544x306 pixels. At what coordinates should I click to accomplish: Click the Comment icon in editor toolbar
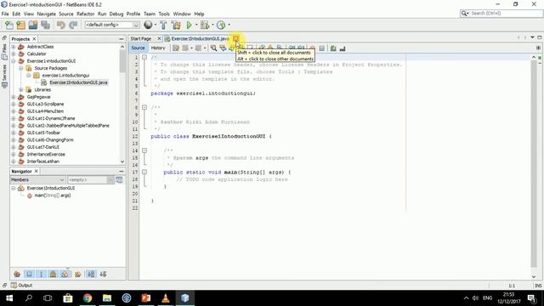(333, 48)
